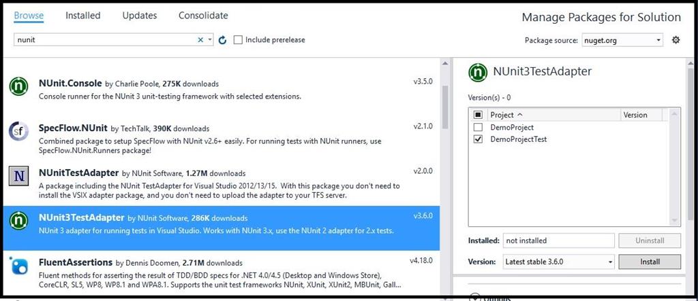698x301 pixels.
Task: Check the DemoProject checkbox
Action: click(x=478, y=127)
